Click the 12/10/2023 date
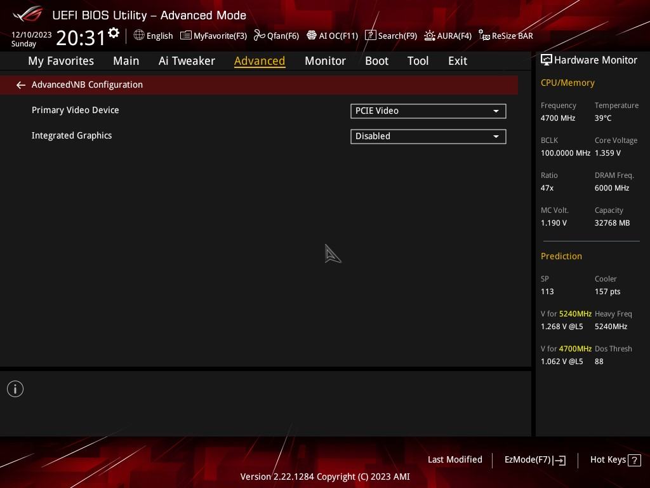The height and width of the screenshot is (488, 650). pyautogui.click(x=32, y=35)
